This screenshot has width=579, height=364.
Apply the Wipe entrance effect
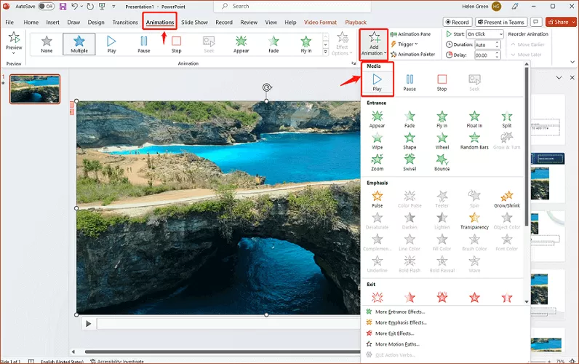click(x=377, y=141)
